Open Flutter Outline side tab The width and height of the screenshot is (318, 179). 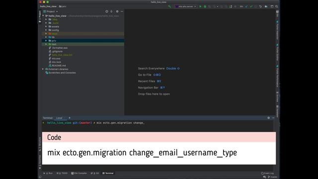click(277, 52)
